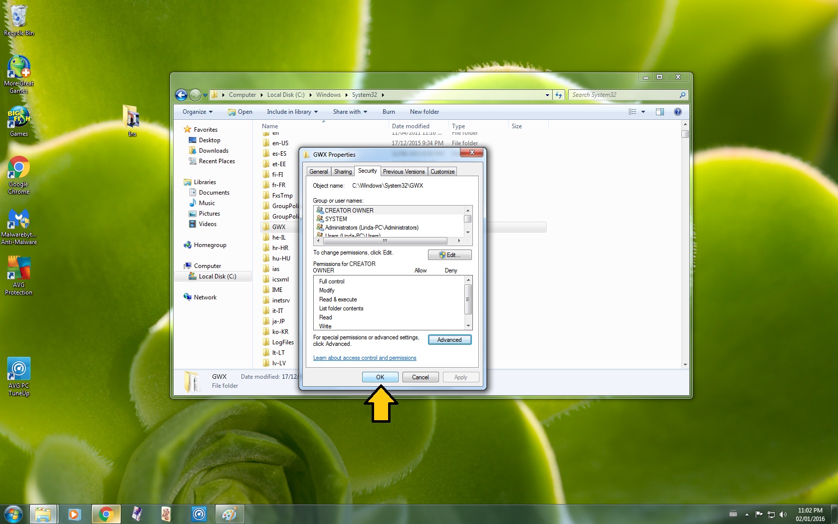
Task: Switch to the Sharing tab
Action: coord(343,172)
